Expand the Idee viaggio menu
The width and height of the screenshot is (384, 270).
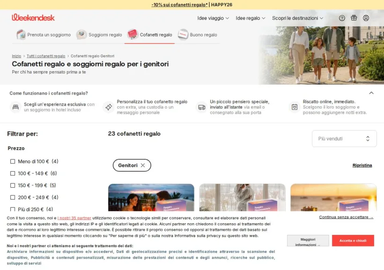(213, 18)
